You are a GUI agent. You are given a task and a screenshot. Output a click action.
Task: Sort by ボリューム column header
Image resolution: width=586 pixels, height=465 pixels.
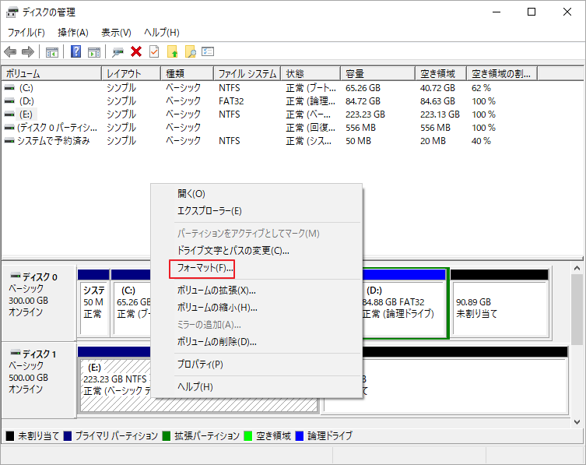(51, 74)
